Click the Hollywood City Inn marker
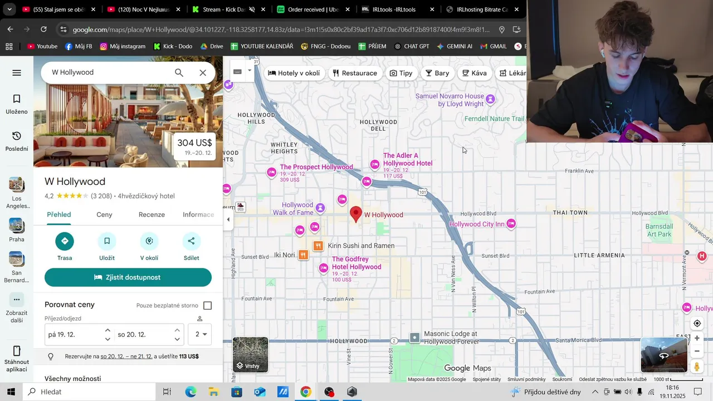This screenshot has height=401, width=713. coord(511,224)
